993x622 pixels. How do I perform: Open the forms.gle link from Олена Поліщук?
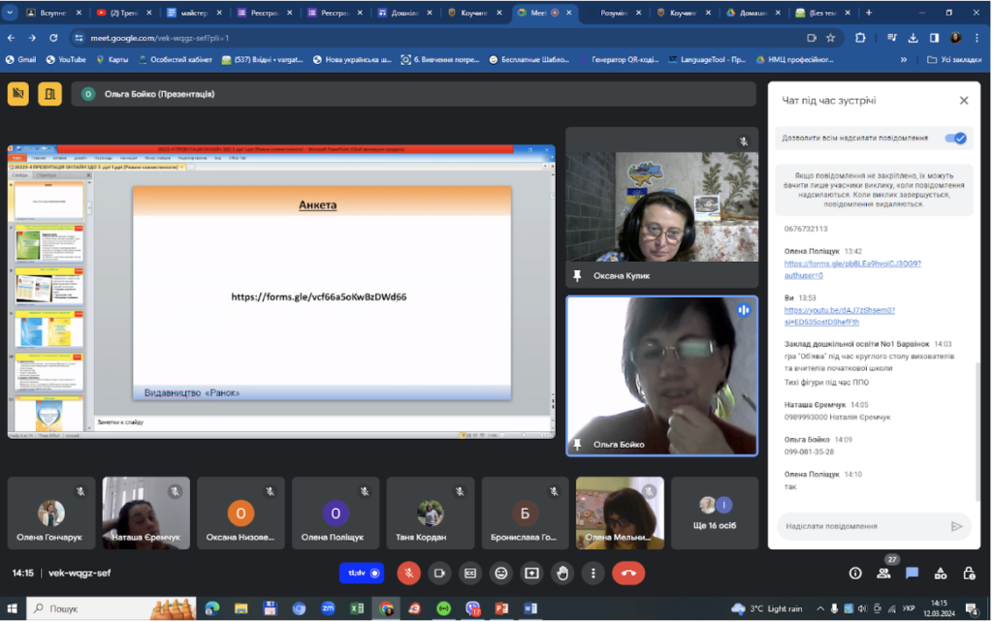coord(852,269)
